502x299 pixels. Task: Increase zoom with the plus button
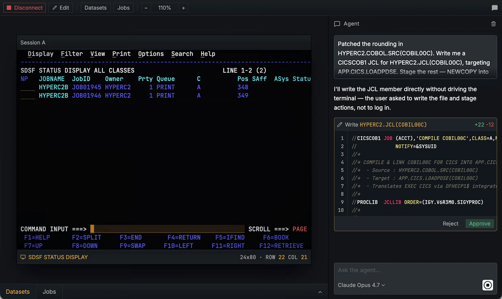[184, 8]
